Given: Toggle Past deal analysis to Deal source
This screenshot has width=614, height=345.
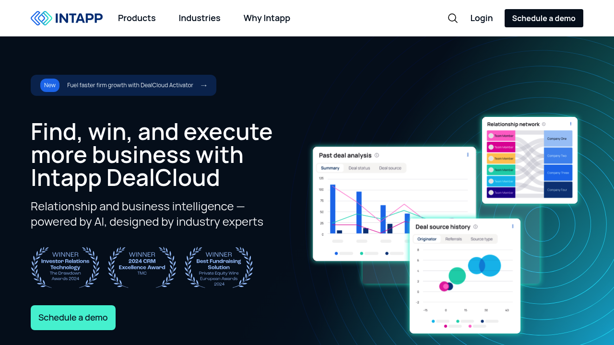Looking at the screenshot, I should 390,168.
